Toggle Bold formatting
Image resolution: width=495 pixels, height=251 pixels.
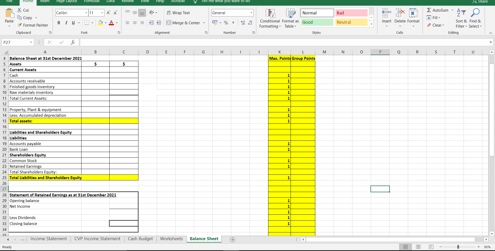coord(59,23)
